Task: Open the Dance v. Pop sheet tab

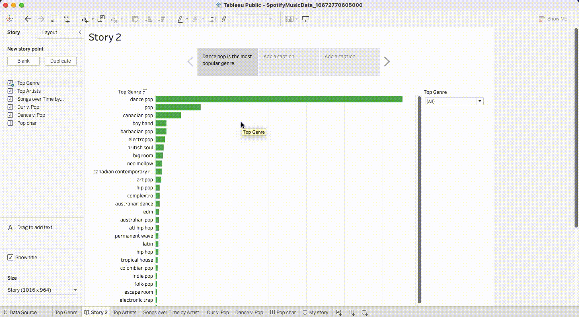Action: [x=249, y=313]
